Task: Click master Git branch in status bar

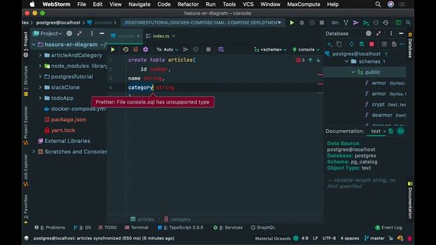Action: (374, 238)
